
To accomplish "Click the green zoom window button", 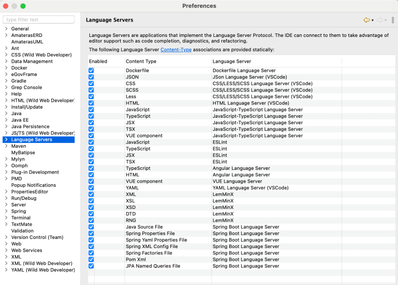I will 23,6.
